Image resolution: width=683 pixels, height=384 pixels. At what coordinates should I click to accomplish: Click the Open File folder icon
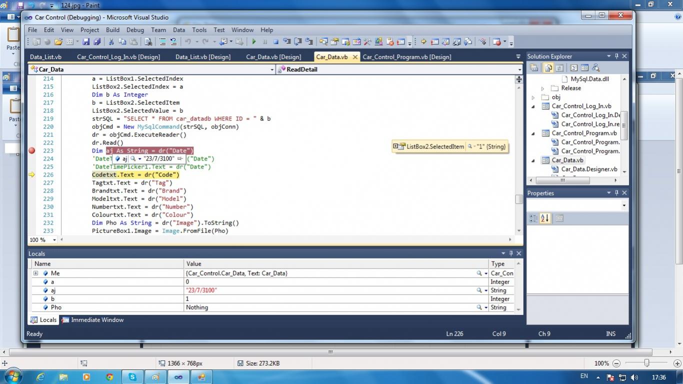pos(58,42)
